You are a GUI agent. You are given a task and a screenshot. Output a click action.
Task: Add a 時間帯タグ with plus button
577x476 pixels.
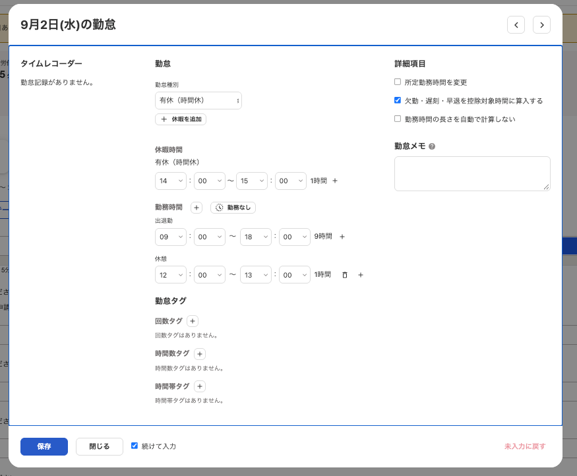200,386
